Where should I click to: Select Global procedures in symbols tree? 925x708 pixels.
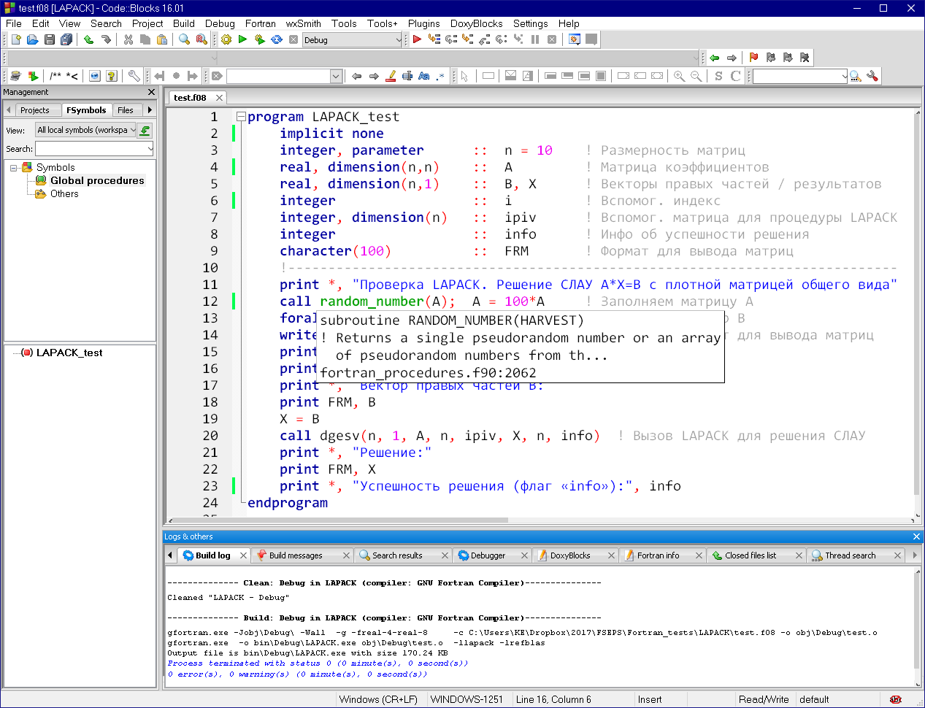click(97, 180)
